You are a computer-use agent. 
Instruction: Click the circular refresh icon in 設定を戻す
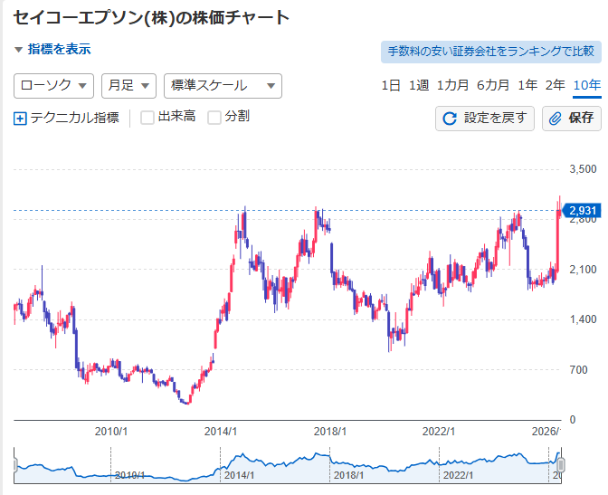coord(450,119)
